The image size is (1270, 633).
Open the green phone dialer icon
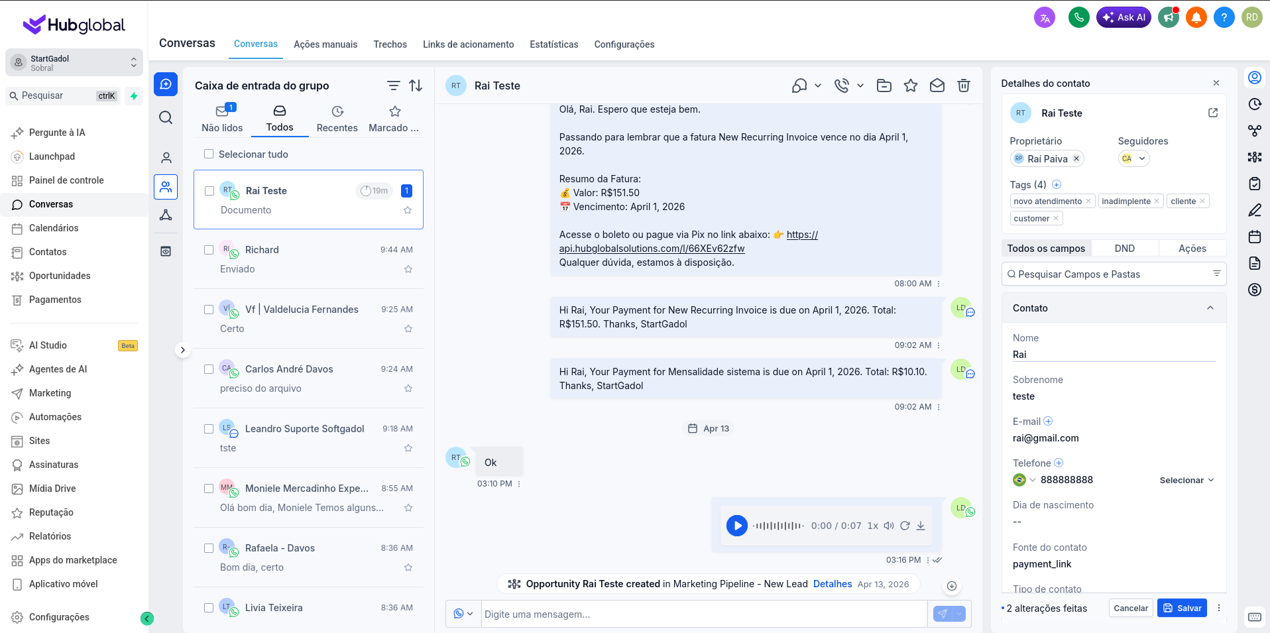pos(1079,17)
